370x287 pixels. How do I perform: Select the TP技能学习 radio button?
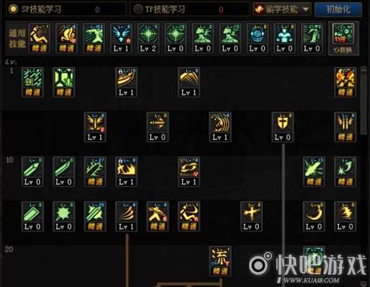tap(138, 9)
